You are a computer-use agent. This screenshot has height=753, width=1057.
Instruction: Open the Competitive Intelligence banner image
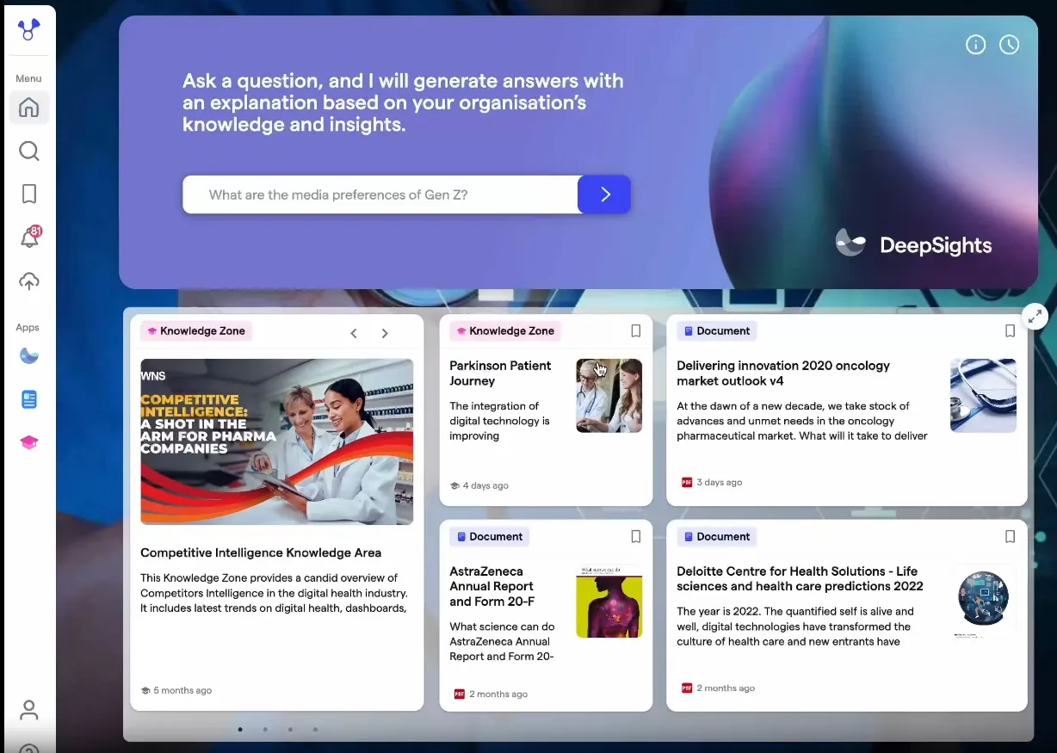277,441
